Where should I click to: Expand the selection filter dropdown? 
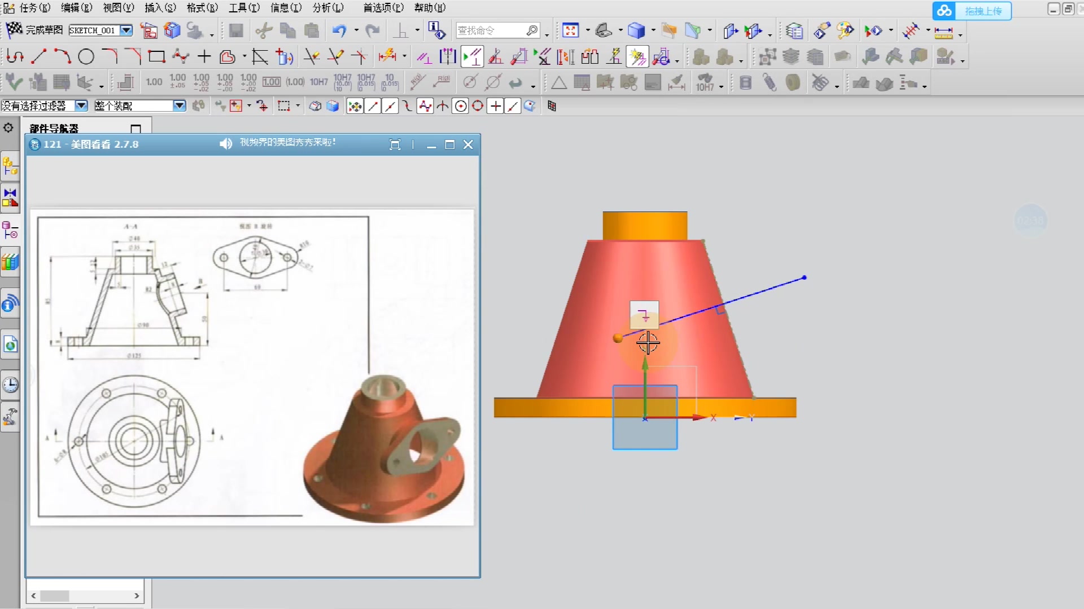[x=81, y=105]
